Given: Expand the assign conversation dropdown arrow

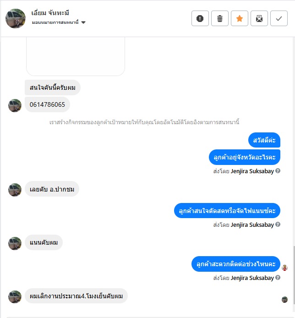Looking at the screenshot, I should pyautogui.click(x=83, y=22).
